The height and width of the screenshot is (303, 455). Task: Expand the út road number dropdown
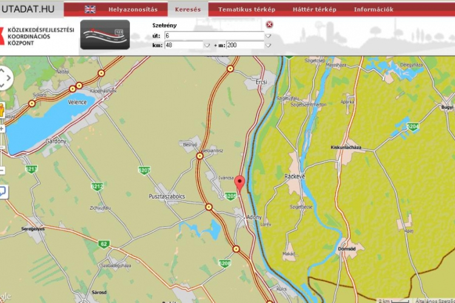coord(268,36)
